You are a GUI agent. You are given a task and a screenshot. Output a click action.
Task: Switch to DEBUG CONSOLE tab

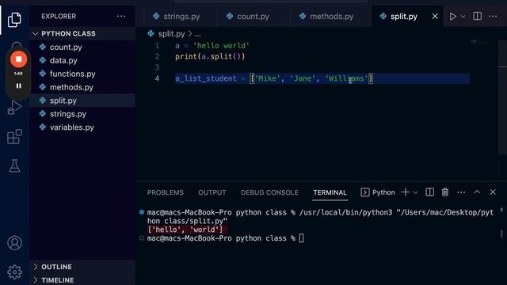click(x=269, y=192)
